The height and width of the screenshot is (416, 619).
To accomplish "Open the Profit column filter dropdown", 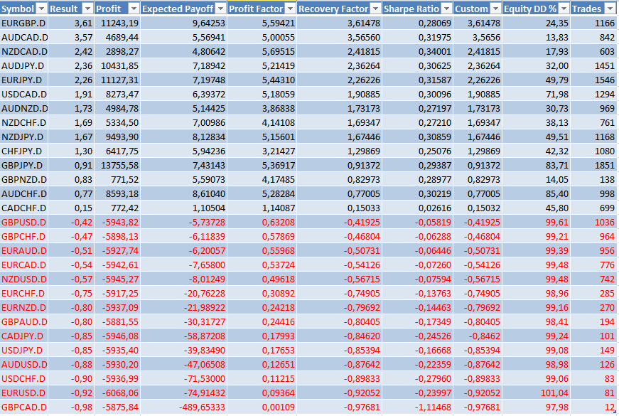I will (x=134, y=9).
